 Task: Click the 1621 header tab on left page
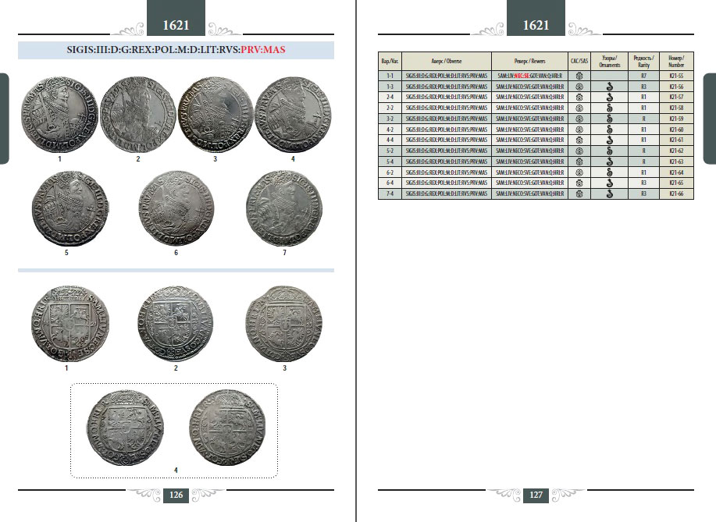click(x=176, y=25)
